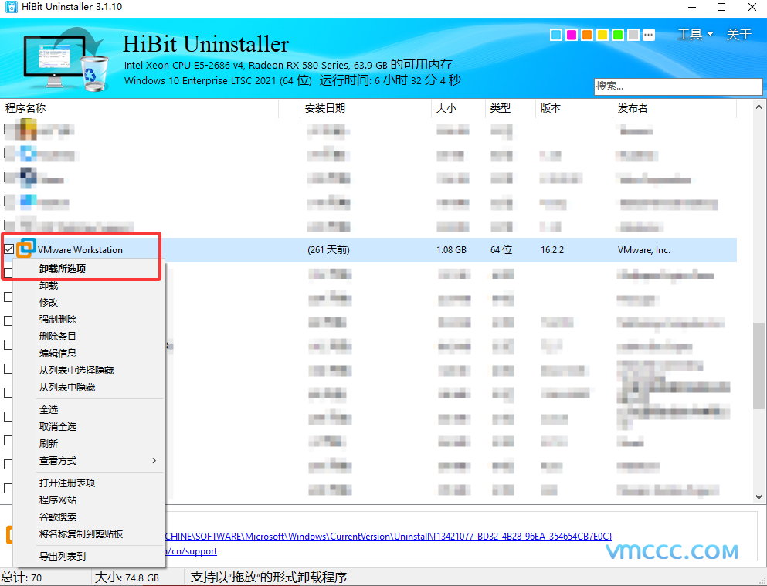
Task: Choose 编辑信息 menu entry
Action: [x=58, y=354]
